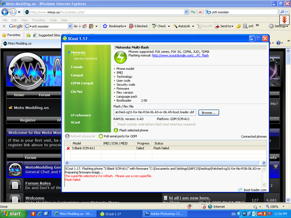291x218 pixels.
Task: Click the Refresh page icon
Action: pos(193,12)
